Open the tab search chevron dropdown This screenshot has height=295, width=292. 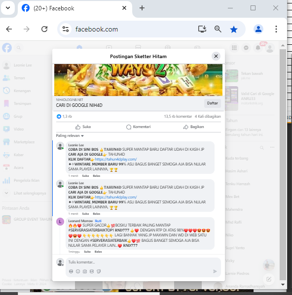(x=8, y=8)
